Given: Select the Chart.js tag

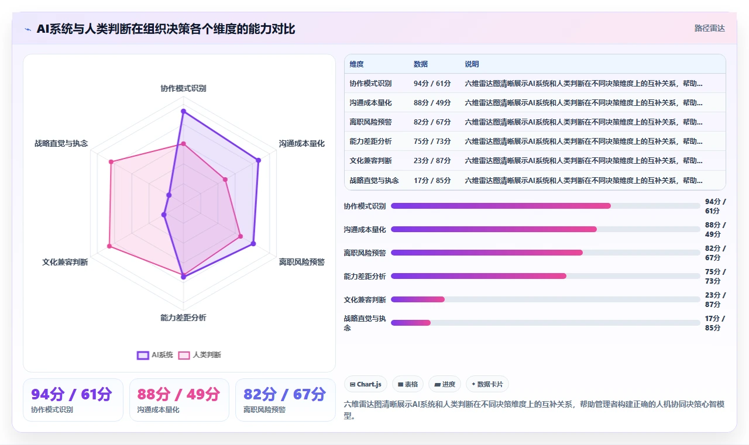Looking at the screenshot, I should 366,384.
